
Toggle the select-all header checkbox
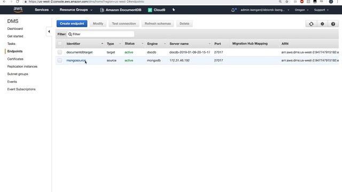tap(60, 44)
